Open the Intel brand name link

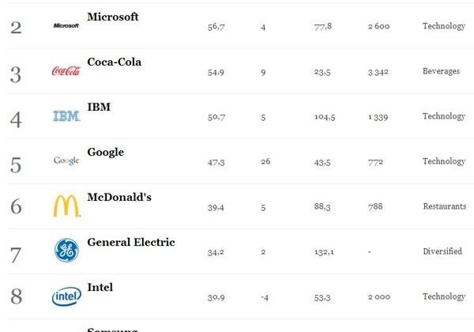(x=100, y=287)
